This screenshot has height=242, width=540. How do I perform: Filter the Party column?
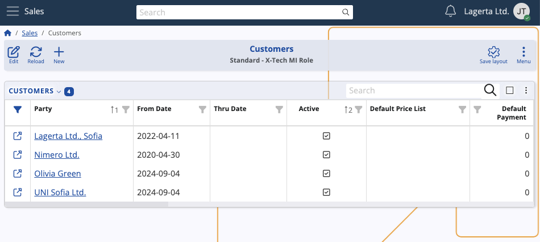pyautogui.click(x=126, y=109)
